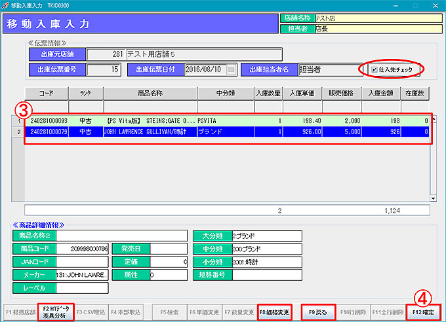Toggle the 仕入先チェック checkbox
The height and width of the screenshot is (322, 446).
click(374, 69)
